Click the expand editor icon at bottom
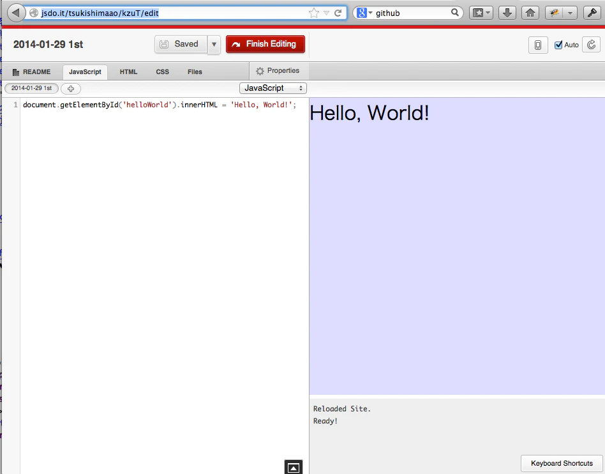Screen dimensions: 605x474 pyautogui.click(x=294, y=467)
